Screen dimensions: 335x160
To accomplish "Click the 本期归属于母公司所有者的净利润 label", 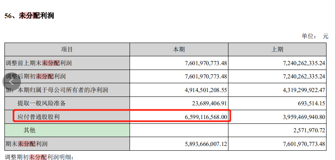I will (x=63, y=90).
